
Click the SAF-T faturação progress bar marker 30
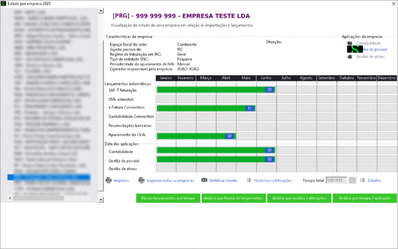pos(270,90)
